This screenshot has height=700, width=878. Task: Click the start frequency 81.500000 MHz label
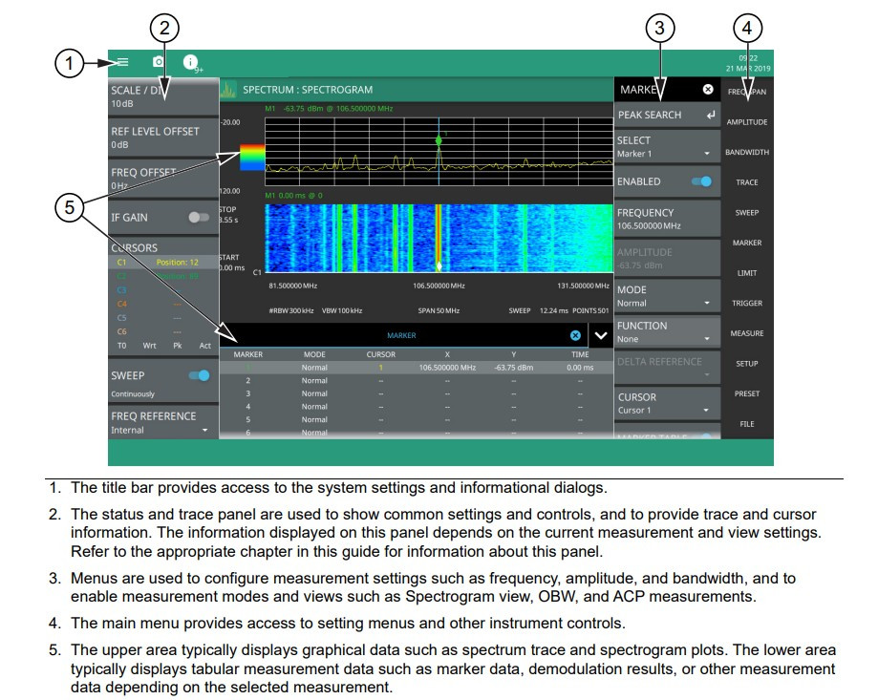pos(293,286)
